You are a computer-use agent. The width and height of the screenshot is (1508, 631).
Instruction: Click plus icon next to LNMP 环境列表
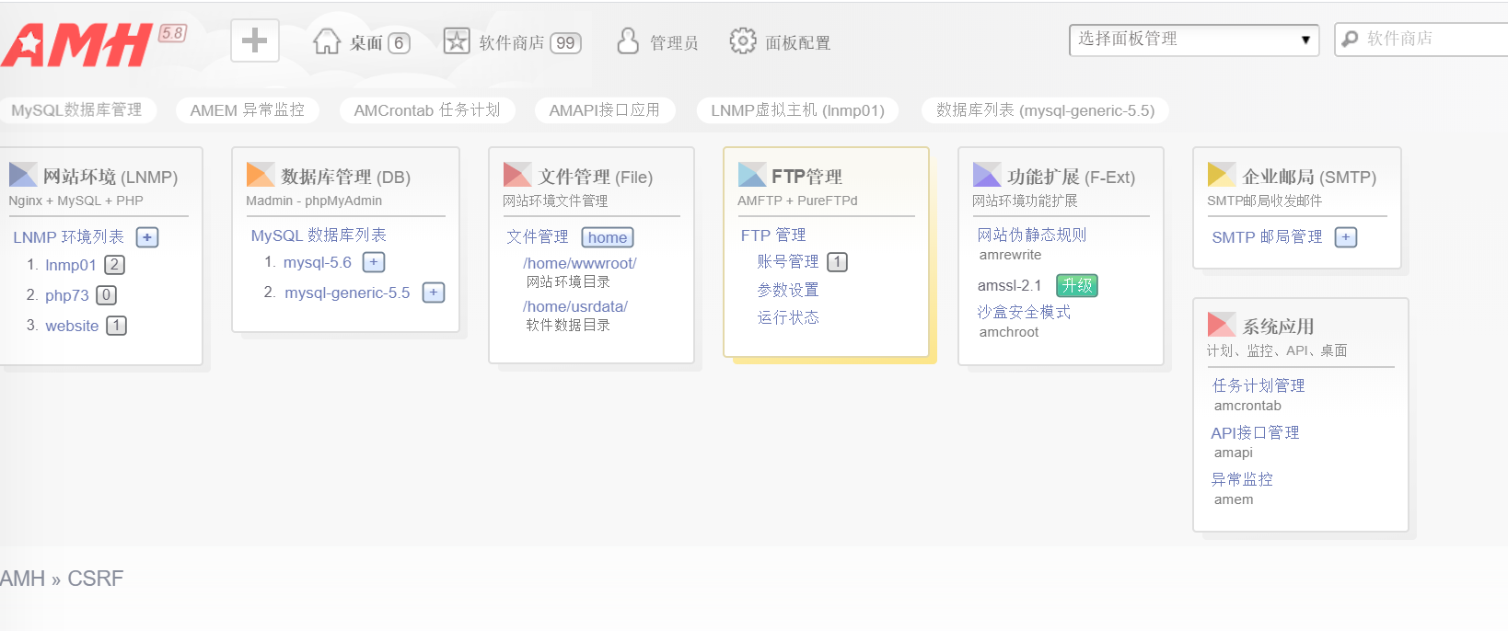click(147, 237)
